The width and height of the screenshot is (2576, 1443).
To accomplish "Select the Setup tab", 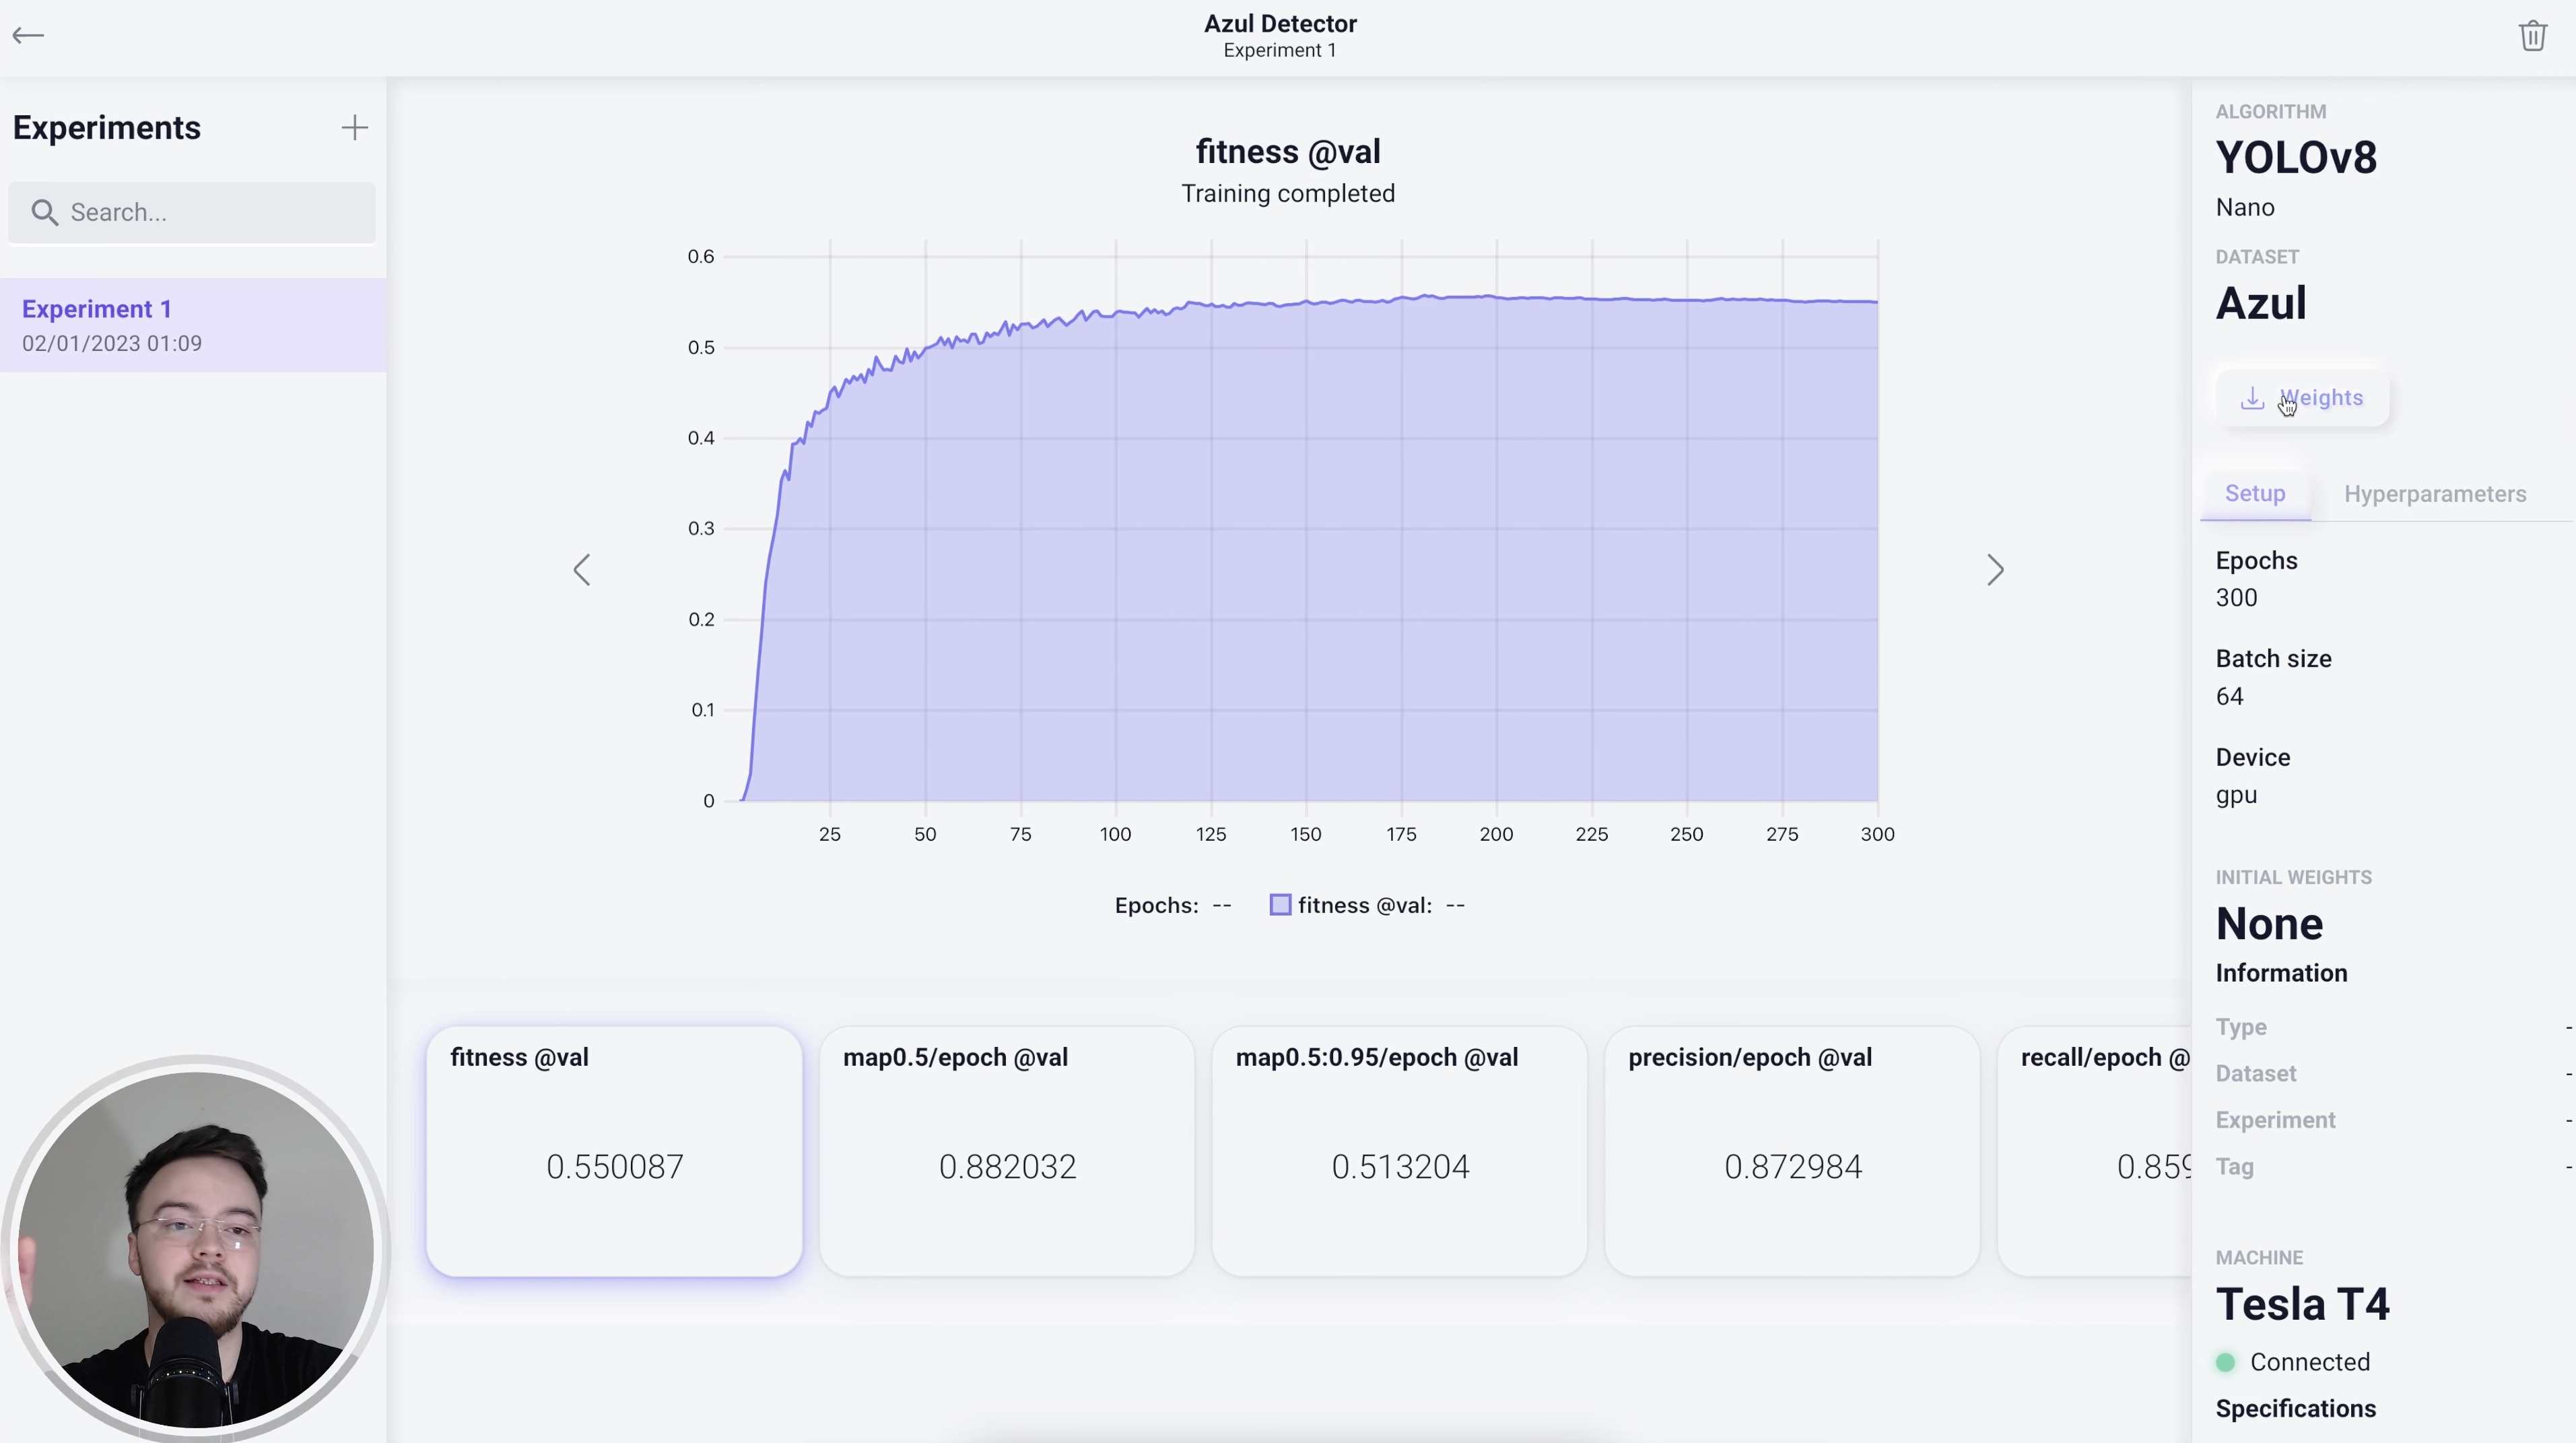I will click(2255, 493).
